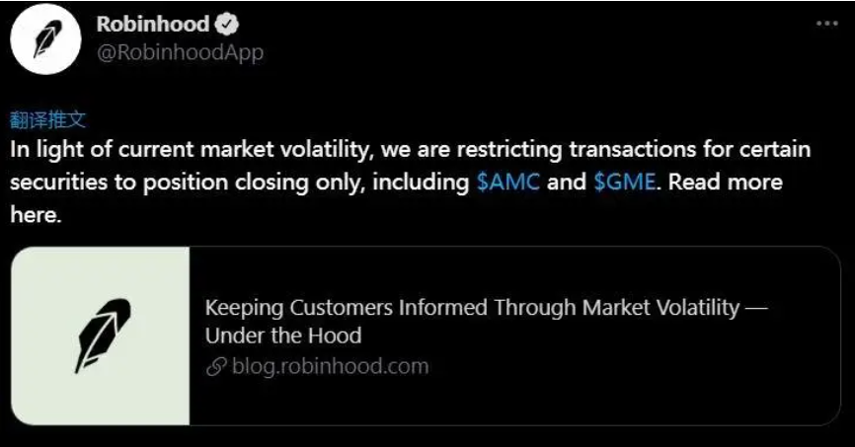
Task: Open the Keeping Customers Informed article title
Action: [487, 321]
